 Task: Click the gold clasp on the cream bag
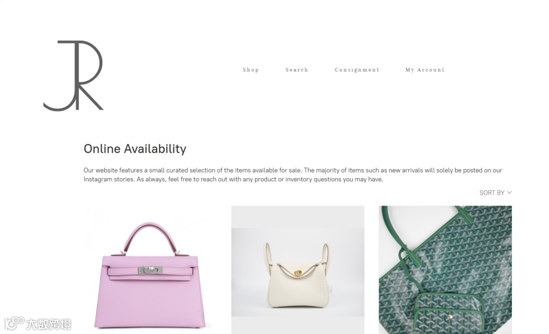(x=298, y=273)
